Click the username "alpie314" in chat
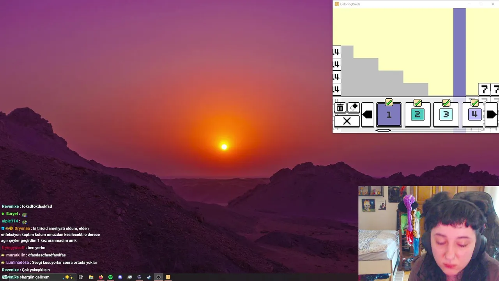The image size is (499, 281). coord(10,221)
